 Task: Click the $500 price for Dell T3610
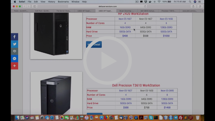[x=126, y=108]
